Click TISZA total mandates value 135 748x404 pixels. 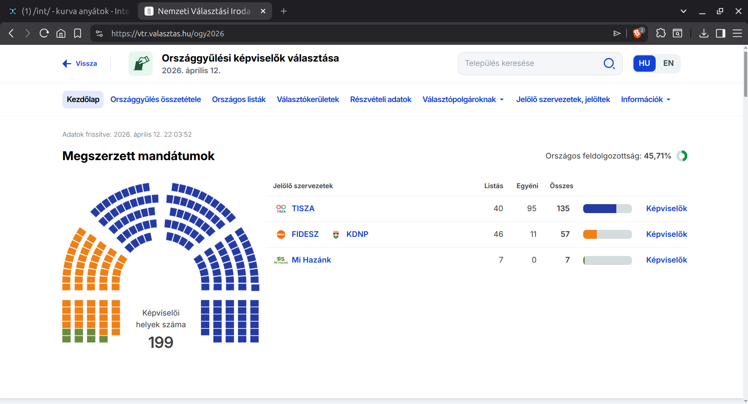point(563,209)
